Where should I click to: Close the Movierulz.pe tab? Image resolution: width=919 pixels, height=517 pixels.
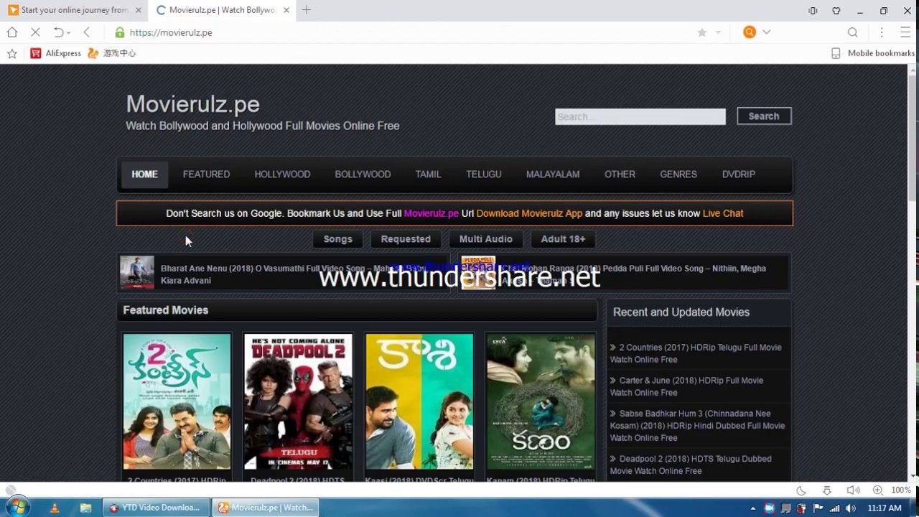coord(286,10)
